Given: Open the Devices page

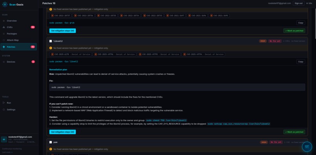Looking at the screenshot, I should pos(18,62).
